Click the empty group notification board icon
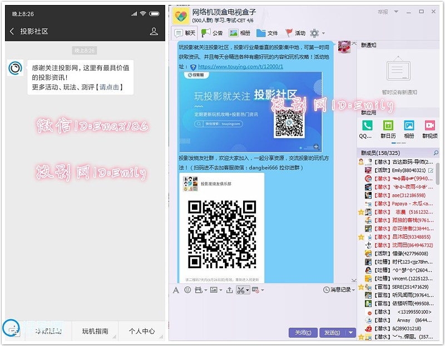The height and width of the screenshot is (346, 445). [398, 69]
